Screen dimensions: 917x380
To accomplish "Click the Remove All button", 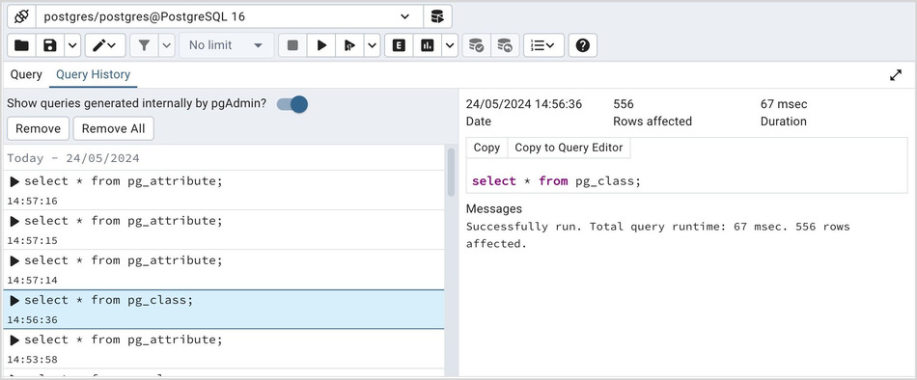I will 114,128.
